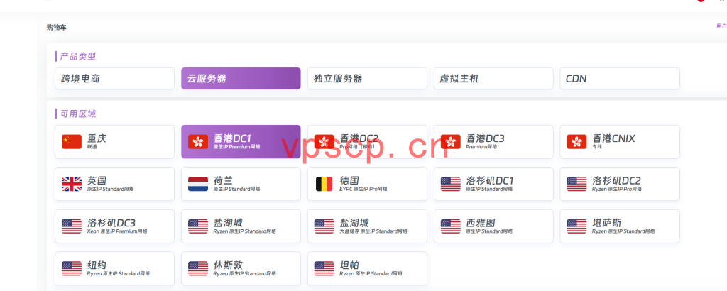Click Ryzen 原生IP Pro网络 under 洛杉矶DC2
This screenshot has height=291, width=727.
pyautogui.click(x=617, y=189)
